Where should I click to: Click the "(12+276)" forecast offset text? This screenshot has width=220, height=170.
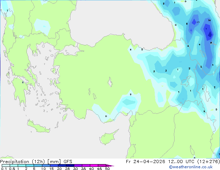point(209,162)
